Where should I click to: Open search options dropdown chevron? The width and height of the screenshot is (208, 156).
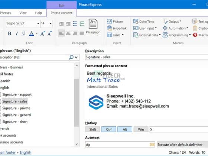pyautogui.click(x=76, y=57)
